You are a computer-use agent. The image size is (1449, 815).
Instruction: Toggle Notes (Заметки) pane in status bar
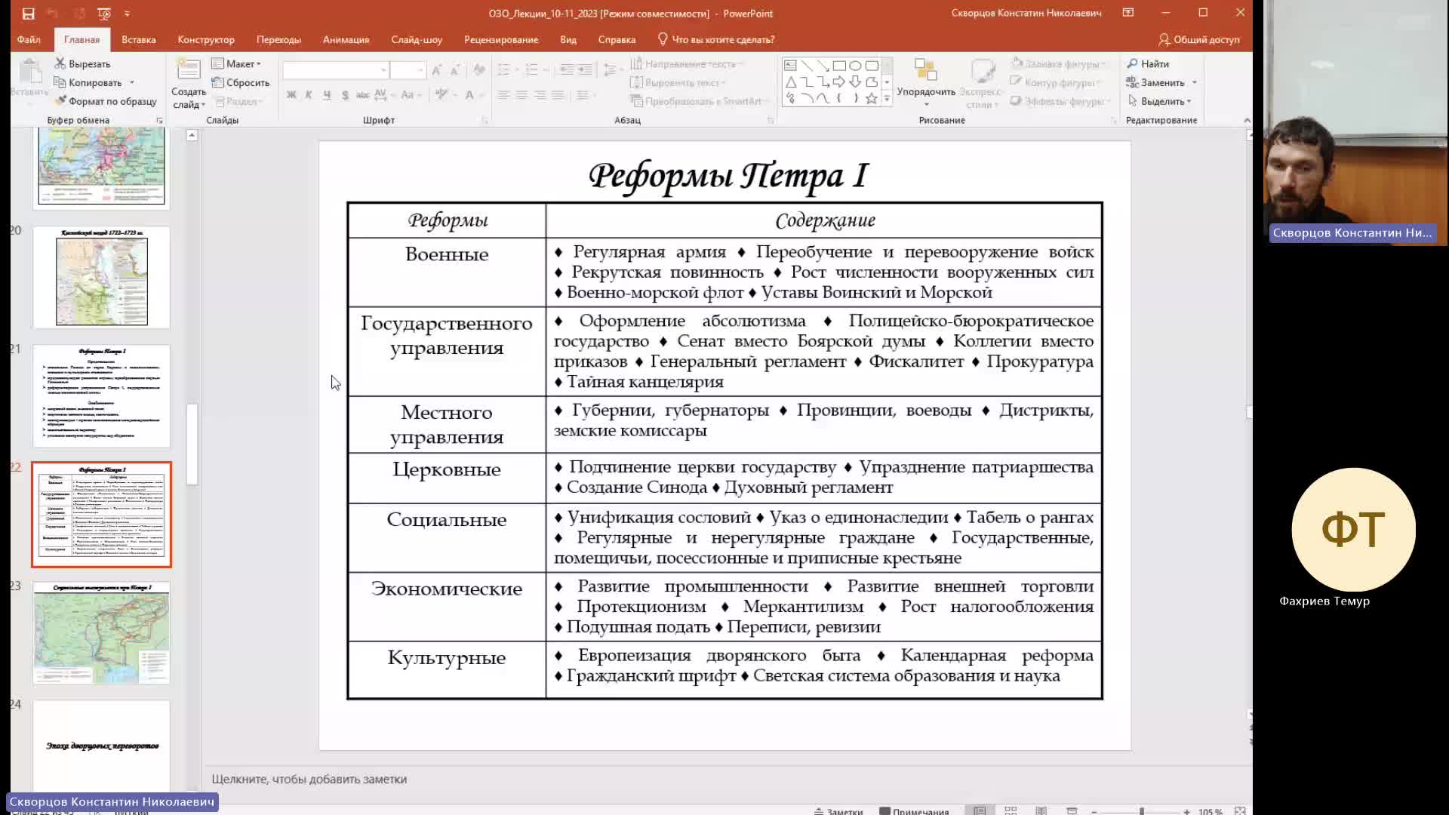(838, 811)
